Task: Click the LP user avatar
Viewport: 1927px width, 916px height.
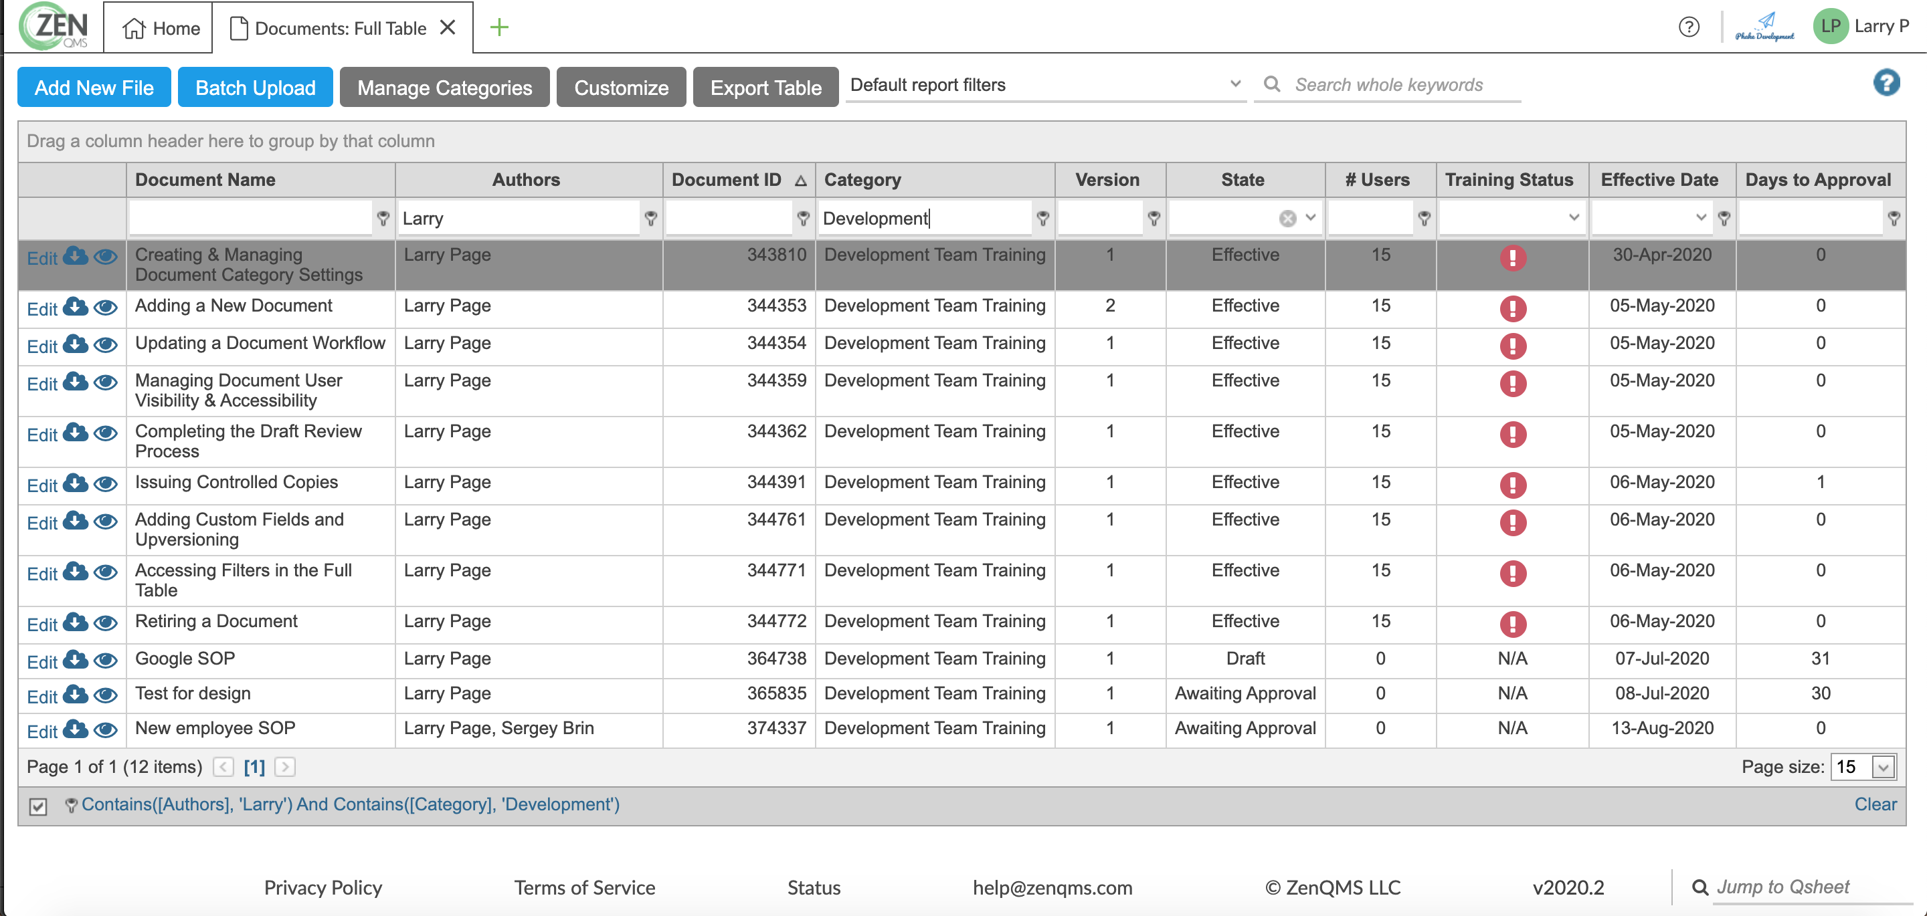Action: tap(1831, 27)
